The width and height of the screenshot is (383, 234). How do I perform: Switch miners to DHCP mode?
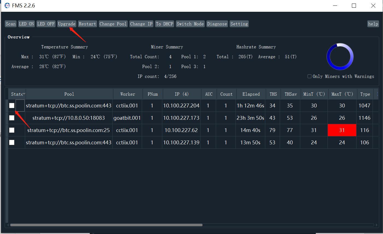pyautogui.click(x=164, y=24)
